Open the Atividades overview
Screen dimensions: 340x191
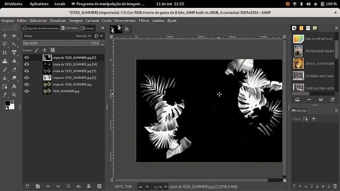click(13, 4)
